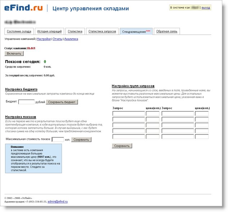Image resolution: width=228 pixels, height=212 pixels.
Task: Click third row right цена field
Action: pyautogui.click(x=202, y=125)
